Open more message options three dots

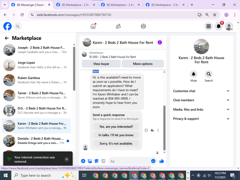coord(158,131)
